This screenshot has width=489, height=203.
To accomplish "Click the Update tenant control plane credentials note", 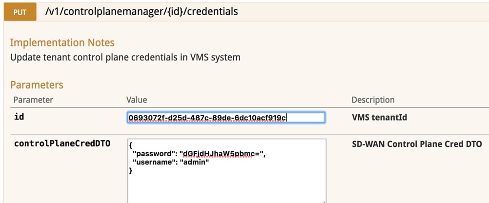I will click(x=125, y=58).
